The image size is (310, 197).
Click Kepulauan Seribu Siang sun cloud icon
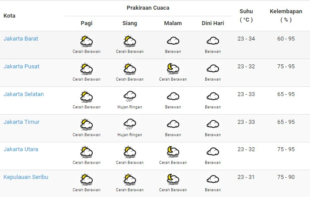pyautogui.click(x=130, y=179)
